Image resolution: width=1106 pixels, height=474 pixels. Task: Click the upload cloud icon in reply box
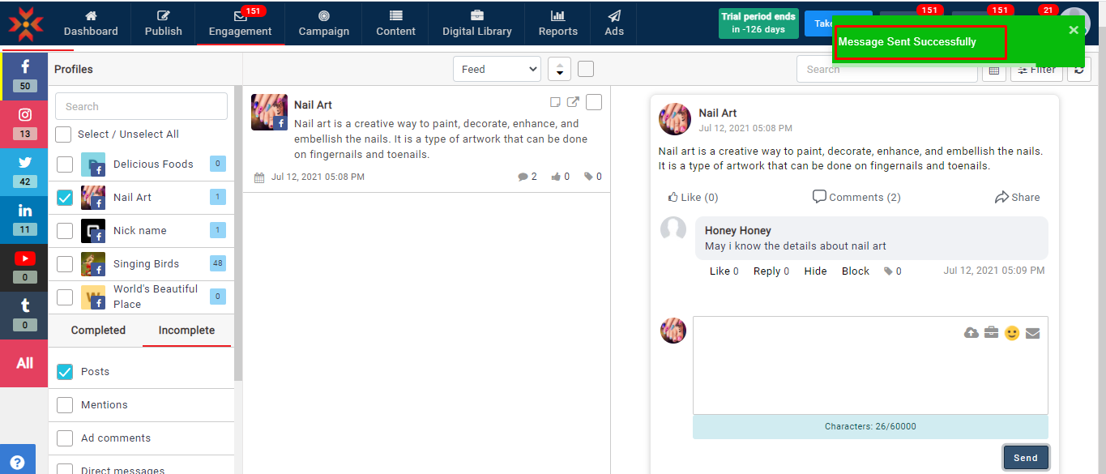pyautogui.click(x=971, y=333)
